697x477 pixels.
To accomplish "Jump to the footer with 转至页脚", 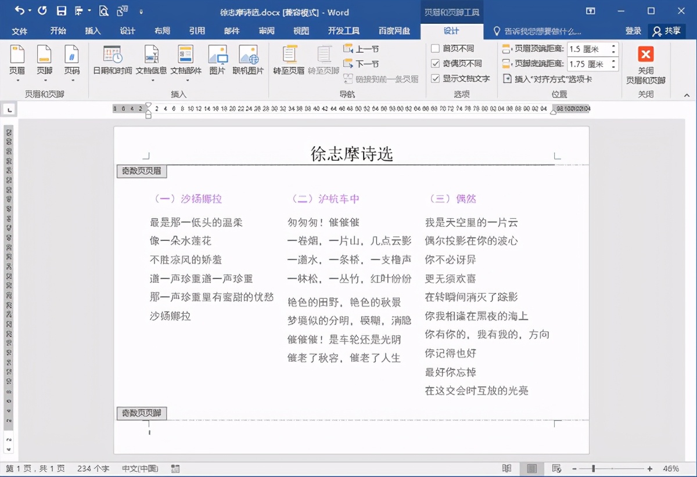I will [x=324, y=58].
